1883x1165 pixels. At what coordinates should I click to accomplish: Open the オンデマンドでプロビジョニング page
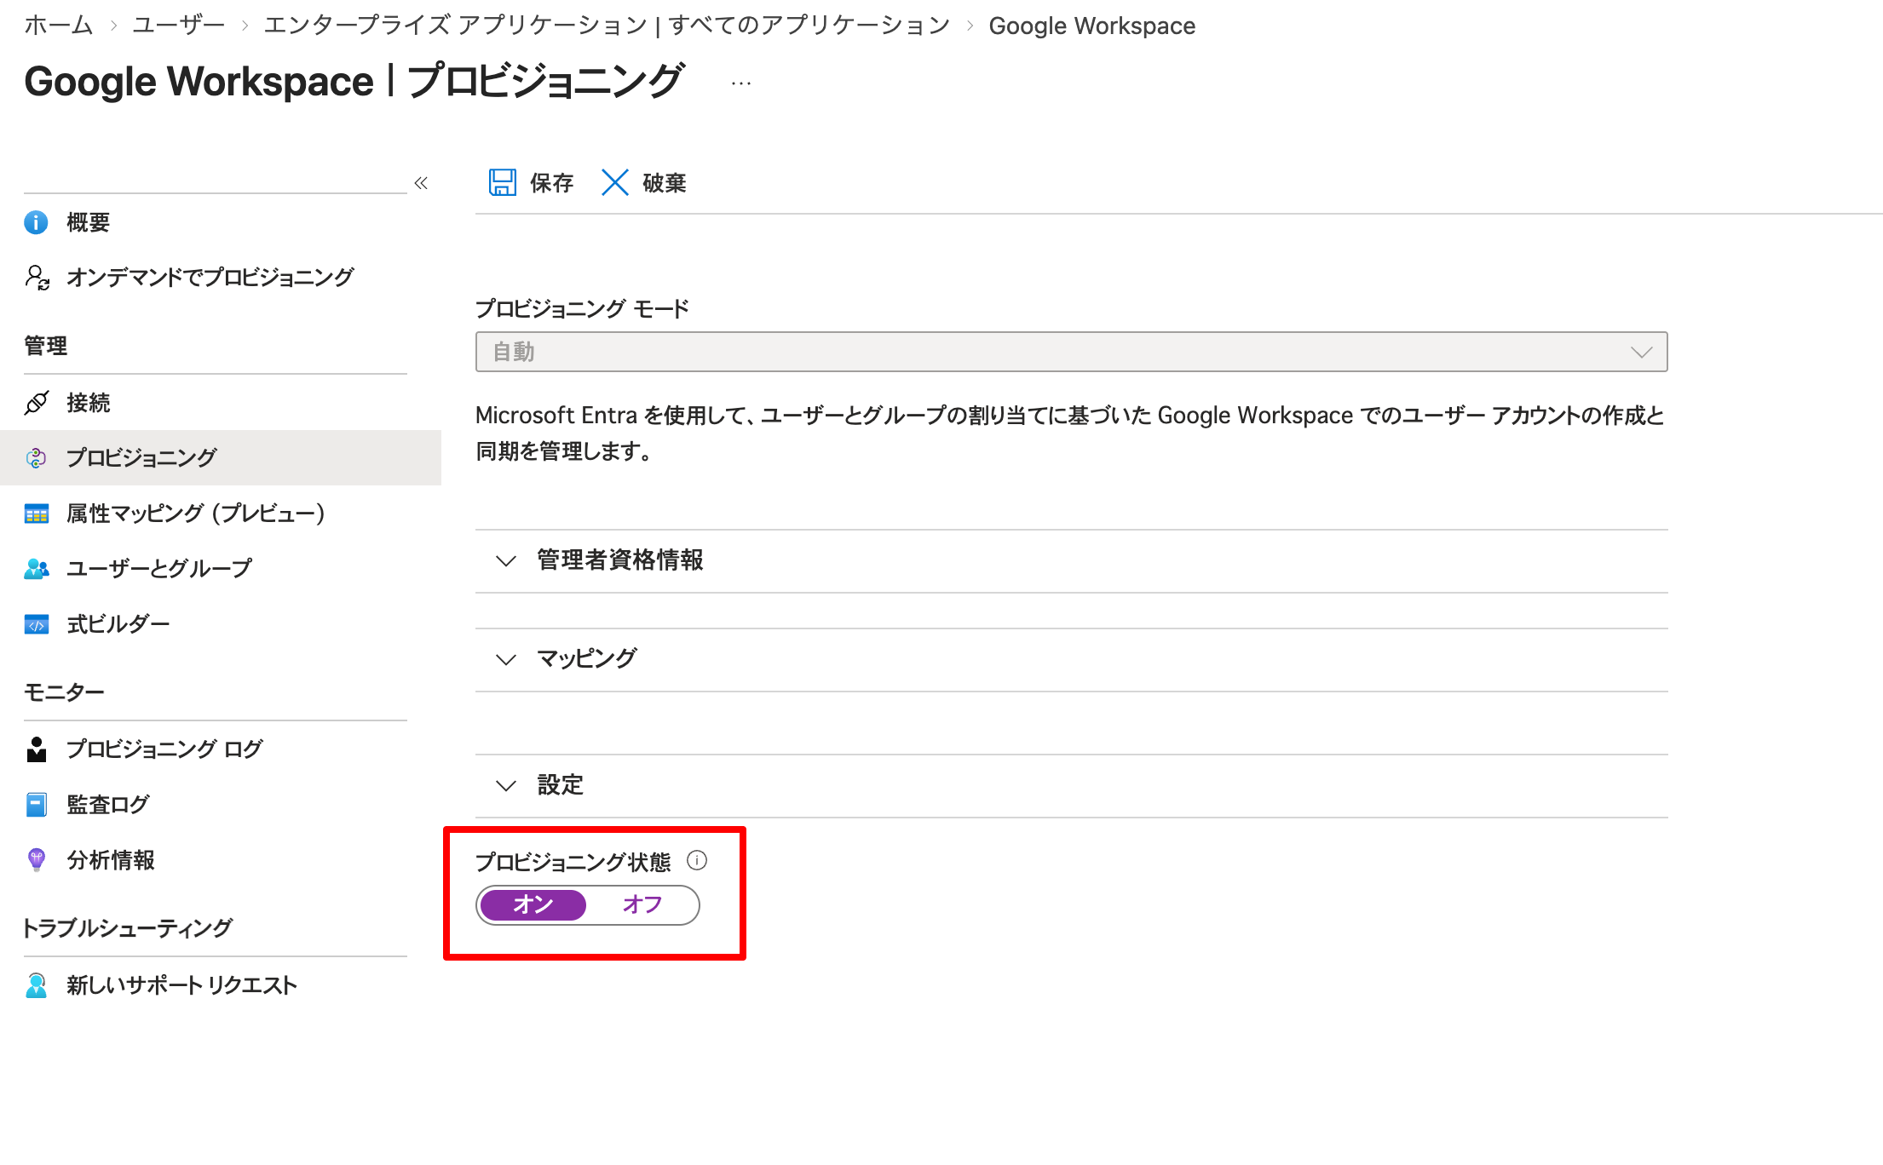207,277
